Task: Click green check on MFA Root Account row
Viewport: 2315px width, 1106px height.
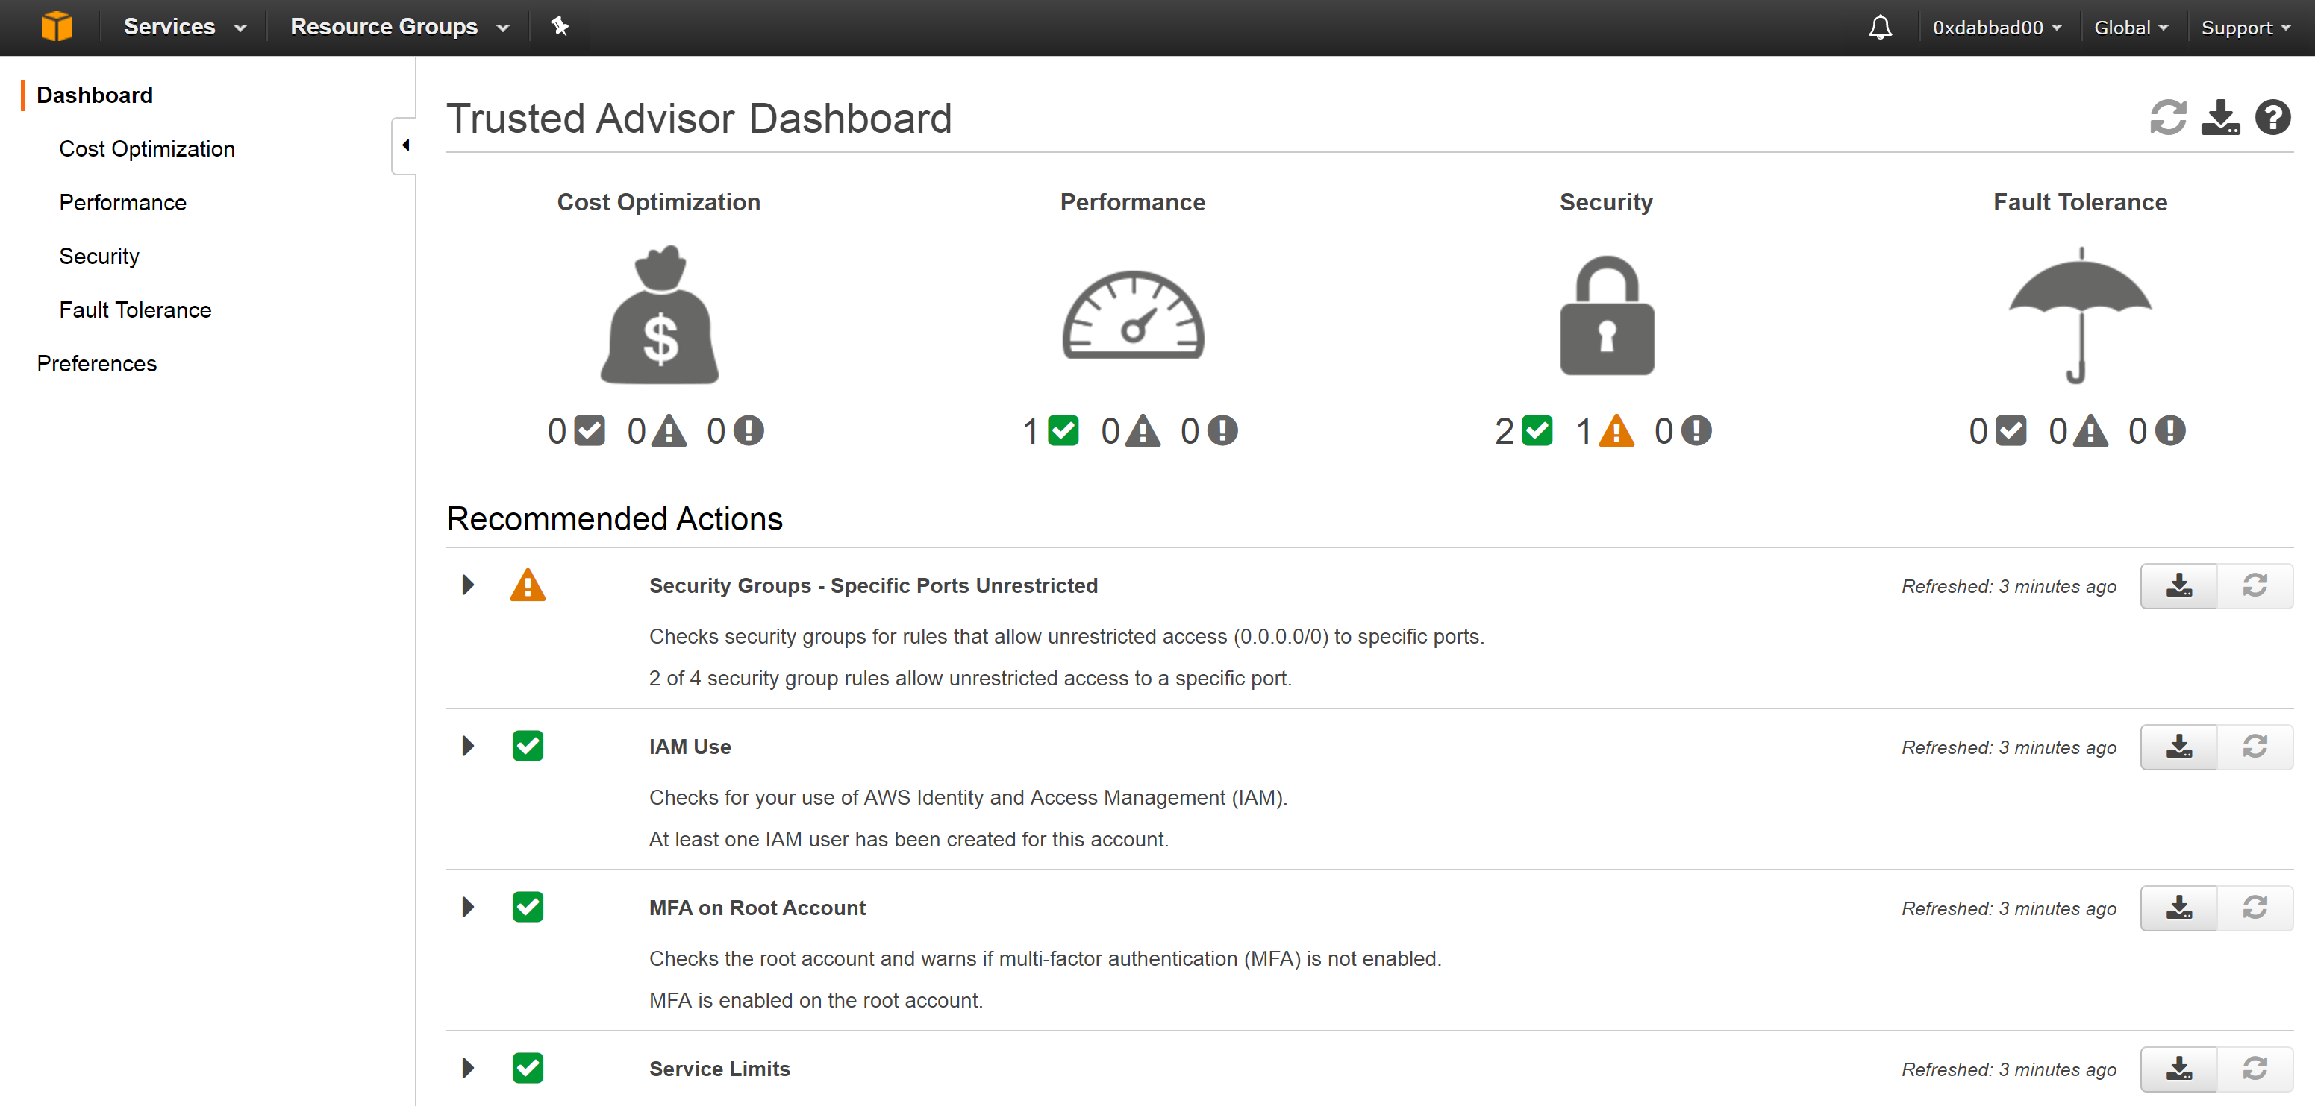Action: tap(528, 907)
